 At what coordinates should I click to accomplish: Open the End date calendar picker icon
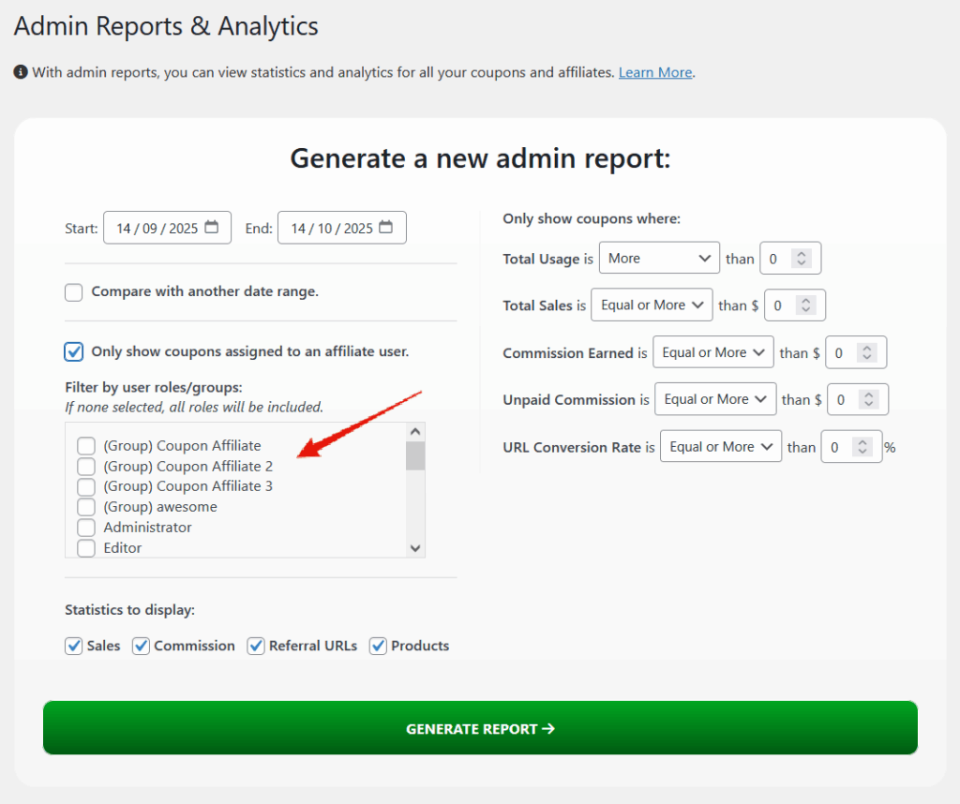[386, 228]
